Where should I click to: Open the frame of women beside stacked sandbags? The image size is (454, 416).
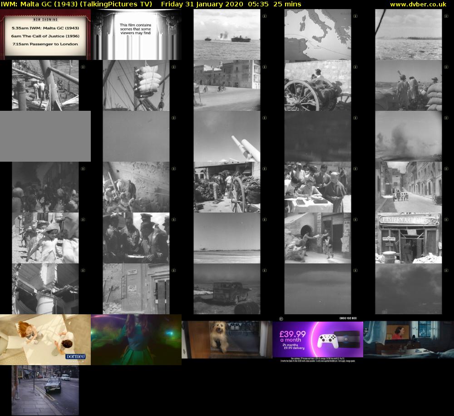409,85
